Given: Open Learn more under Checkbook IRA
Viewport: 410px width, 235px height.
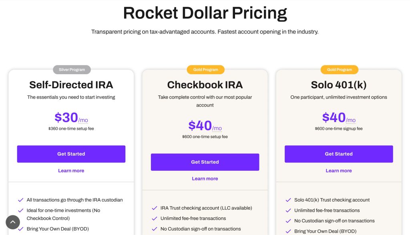Looking at the screenshot, I should [x=205, y=179].
